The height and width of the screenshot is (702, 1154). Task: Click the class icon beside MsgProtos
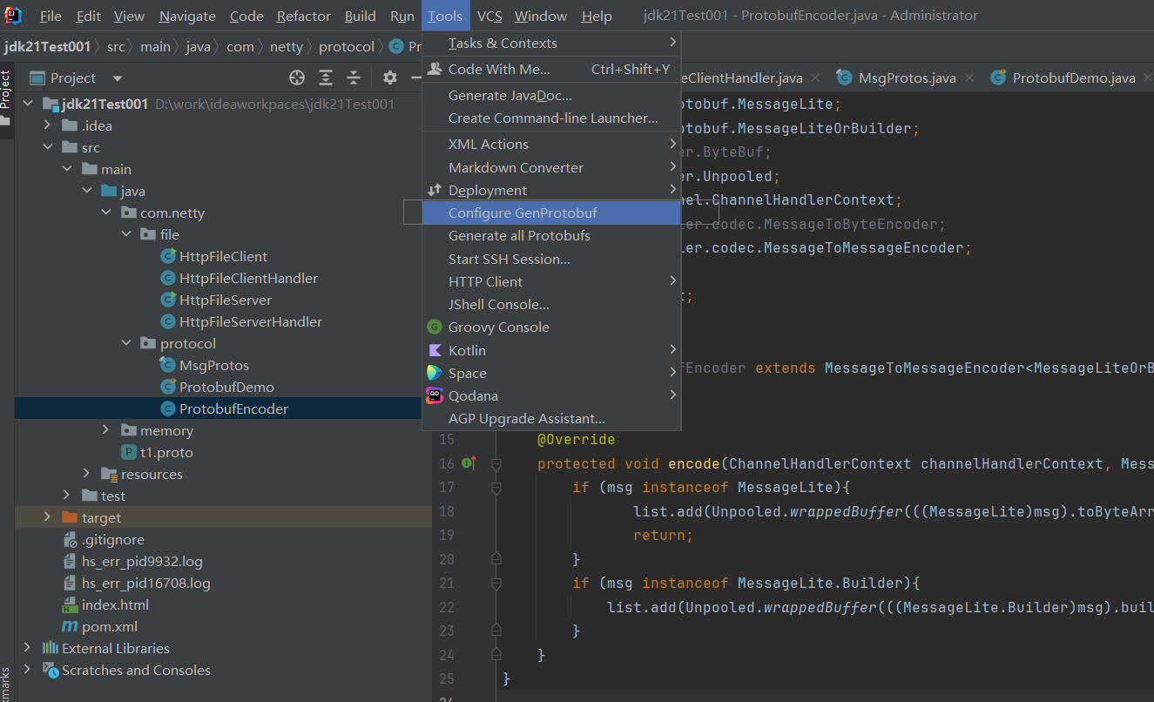click(167, 365)
